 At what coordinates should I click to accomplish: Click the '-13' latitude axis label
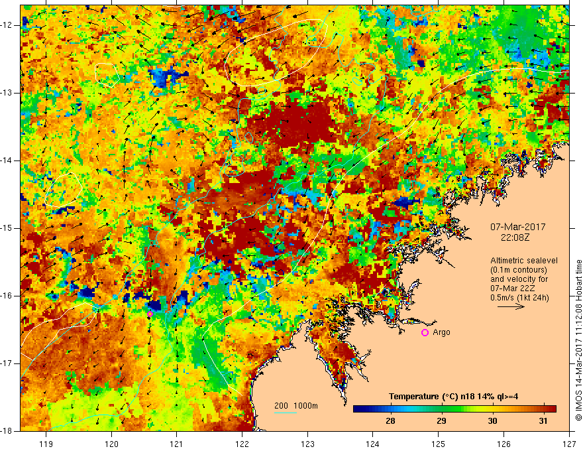7,93
